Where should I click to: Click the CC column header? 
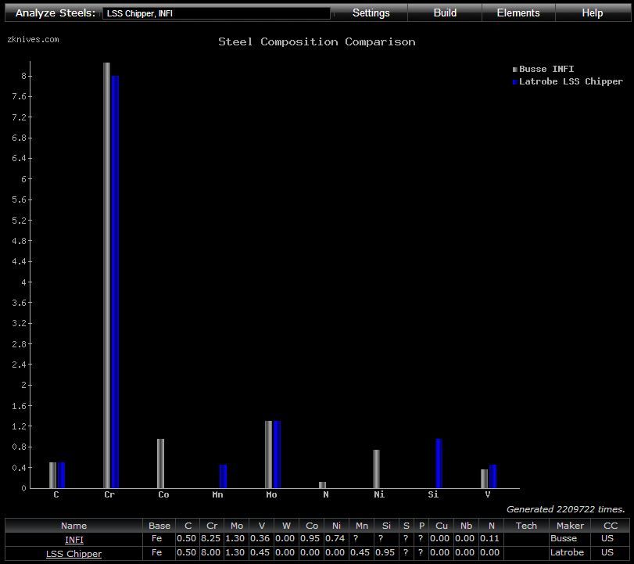point(610,526)
